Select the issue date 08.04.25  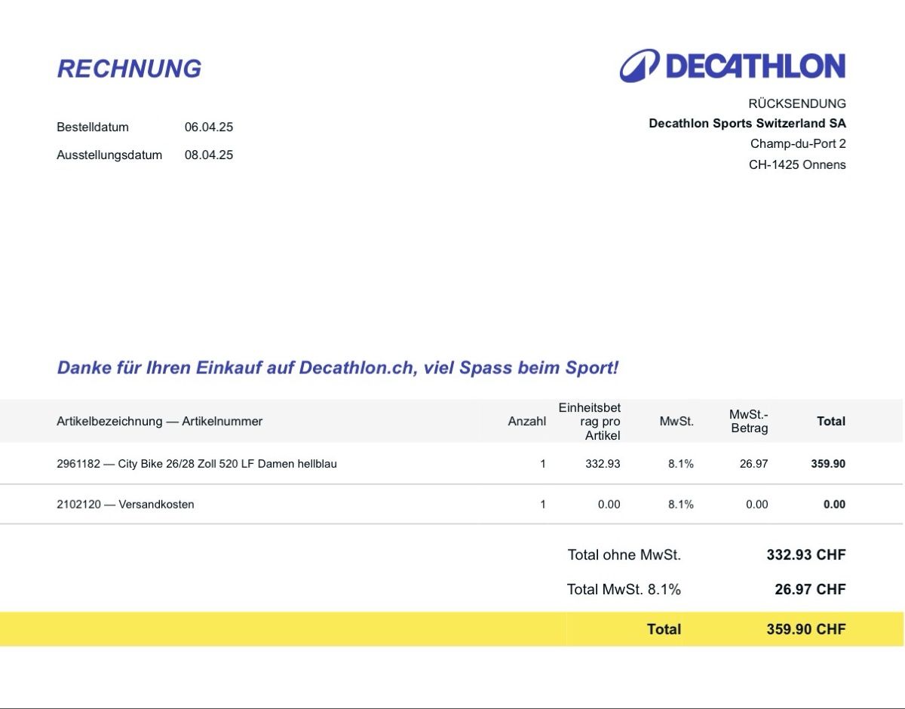click(209, 155)
